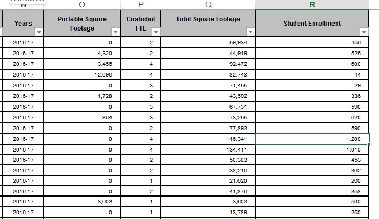Image resolution: width=379 pixels, height=219 pixels.
Task: Click the Years header cell
Action: [x=23, y=24]
